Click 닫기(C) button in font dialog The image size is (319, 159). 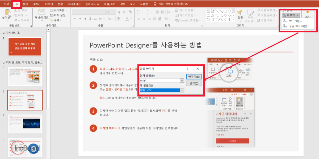194,83
